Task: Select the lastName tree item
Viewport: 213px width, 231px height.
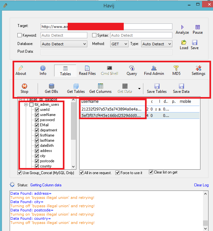Action: 47,140
